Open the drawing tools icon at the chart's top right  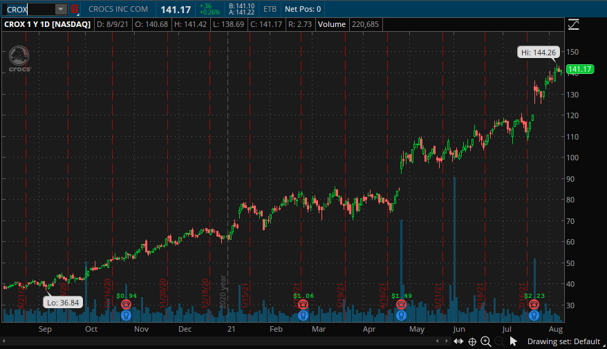573,24
